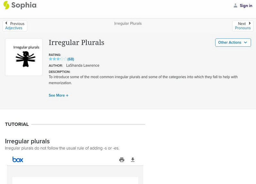Click author name LaShanda Lawrence

[83, 65]
